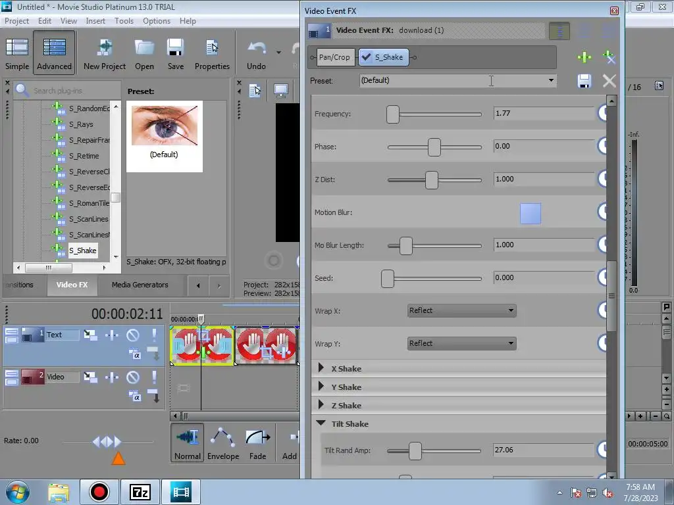Solo the Video track
Image resolution: width=674 pixels, height=505 pixels.
154,376
